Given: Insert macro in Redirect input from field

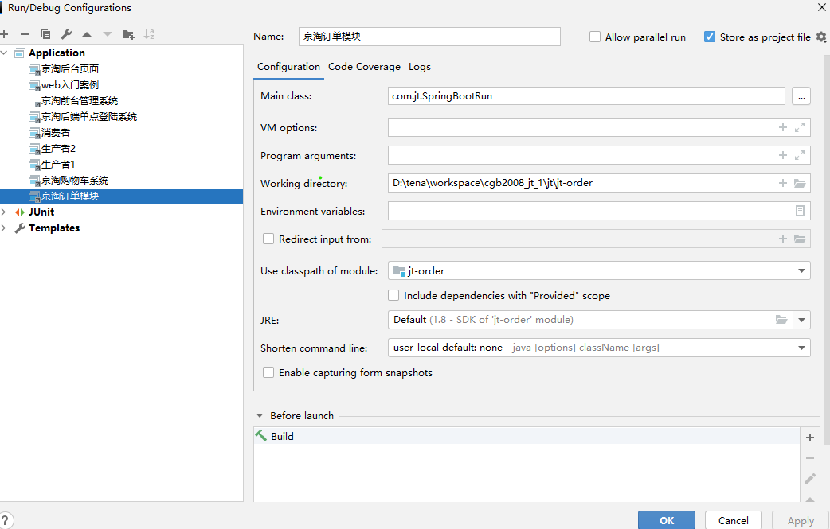Looking at the screenshot, I should tap(783, 239).
